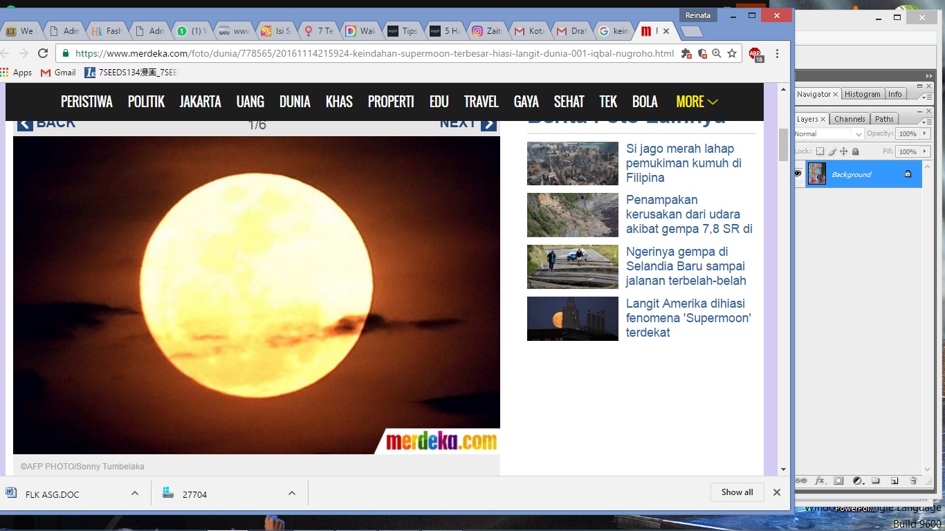Toggle lock image pixels brush icon
945x531 pixels.
(x=832, y=151)
